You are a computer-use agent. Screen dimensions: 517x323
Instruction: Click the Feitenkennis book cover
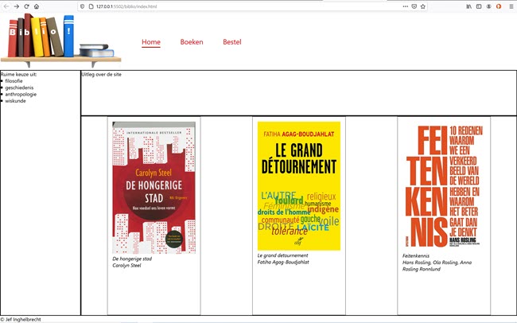[x=444, y=186]
